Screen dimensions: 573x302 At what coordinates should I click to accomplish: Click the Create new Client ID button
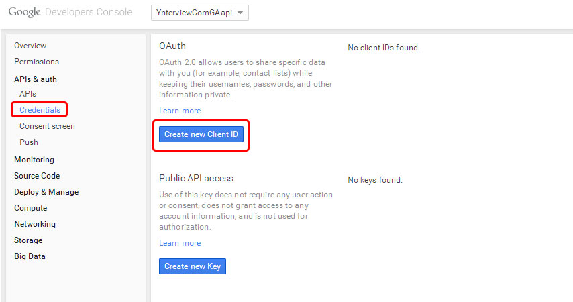click(201, 134)
